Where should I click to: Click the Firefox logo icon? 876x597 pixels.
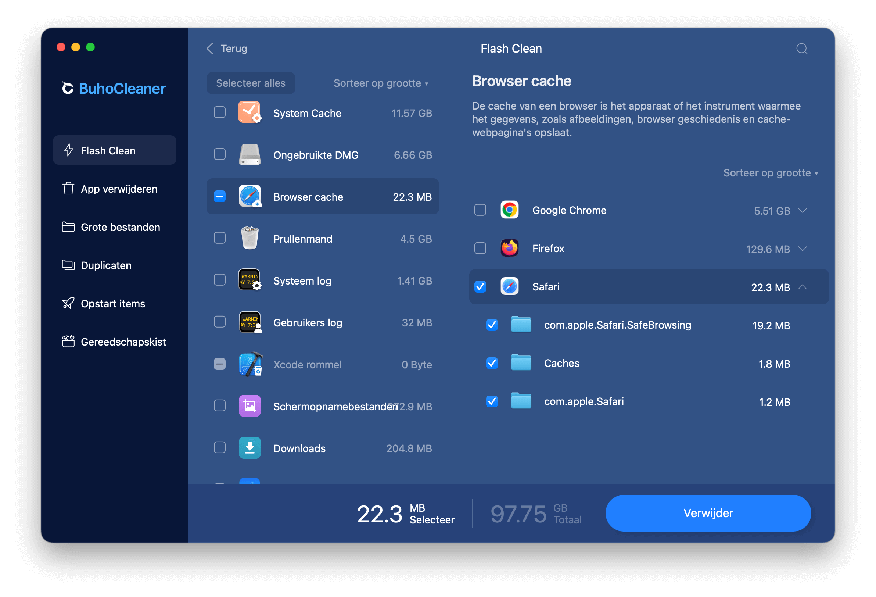(509, 248)
